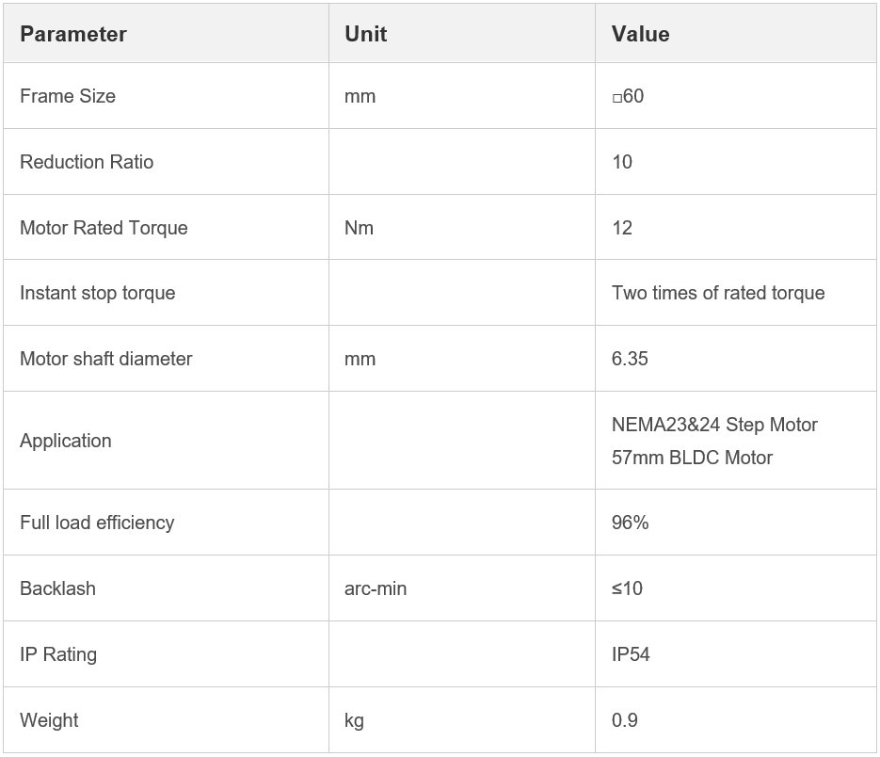Click the Motor Rated Torque label
Screen dimensions: 880x757
tap(104, 228)
